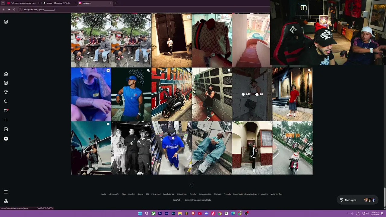
Task: Open the blue tank top man post
Action: (131, 94)
